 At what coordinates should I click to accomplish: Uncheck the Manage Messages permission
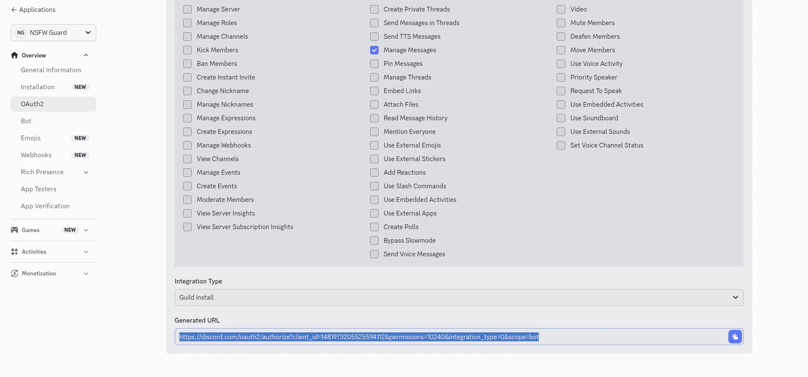click(374, 50)
